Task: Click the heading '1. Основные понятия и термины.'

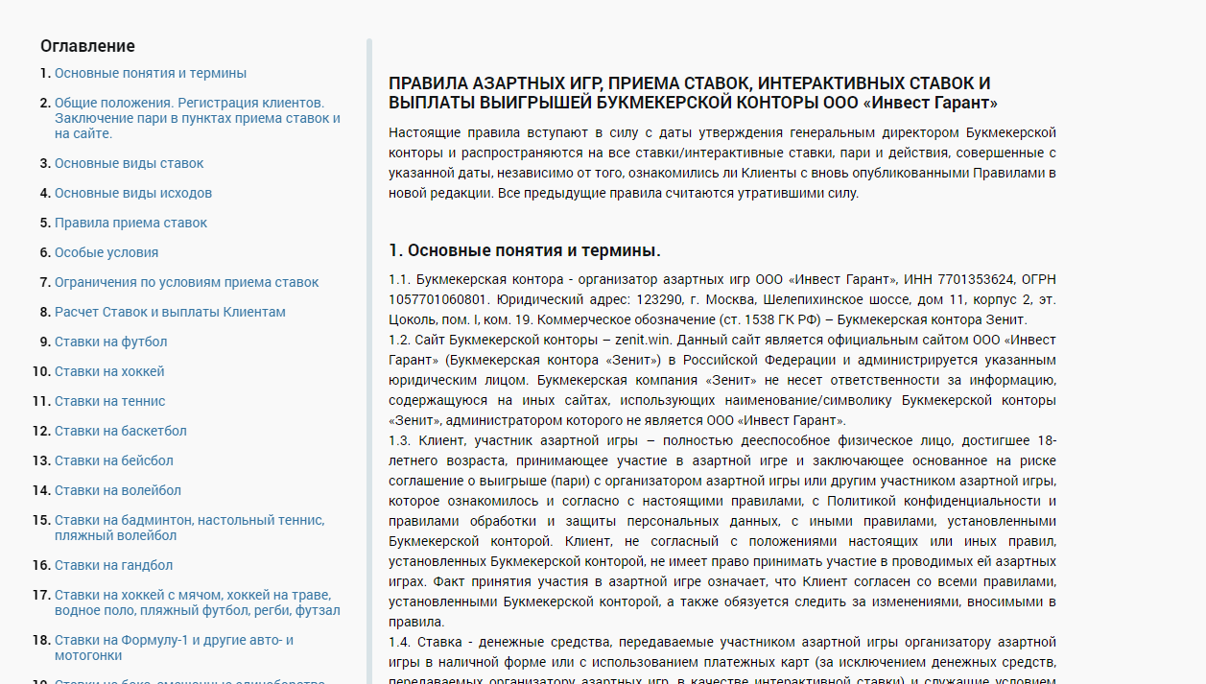Action: tap(525, 250)
